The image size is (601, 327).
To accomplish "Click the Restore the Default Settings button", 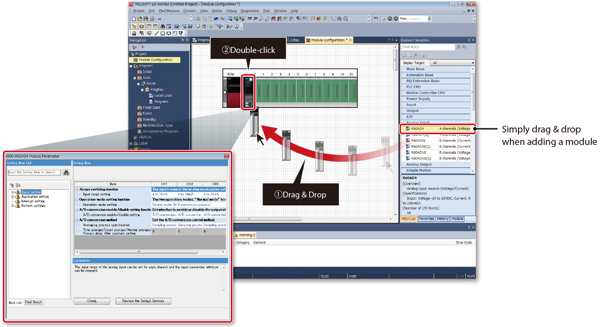I will click(143, 301).
